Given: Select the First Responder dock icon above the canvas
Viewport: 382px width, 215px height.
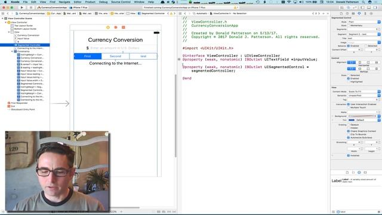Looking at the screenshot, I should 116,27.
